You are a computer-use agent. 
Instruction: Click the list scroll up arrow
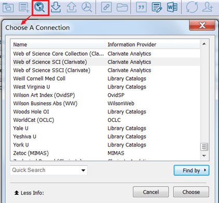pos(204,44)
